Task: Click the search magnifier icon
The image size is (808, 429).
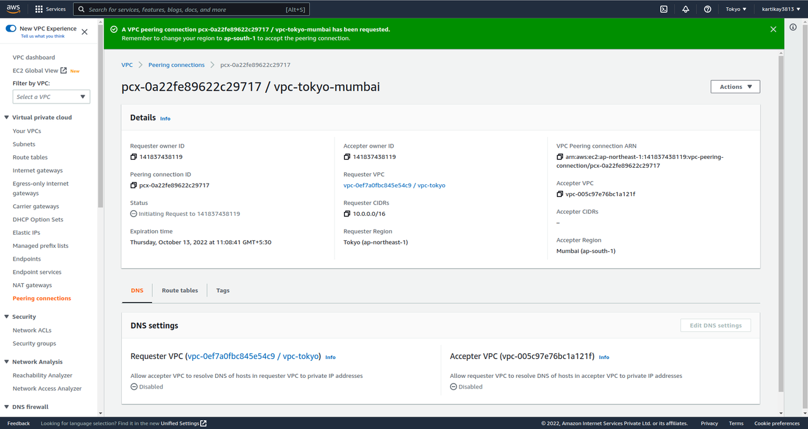Action: pos(81,9)
